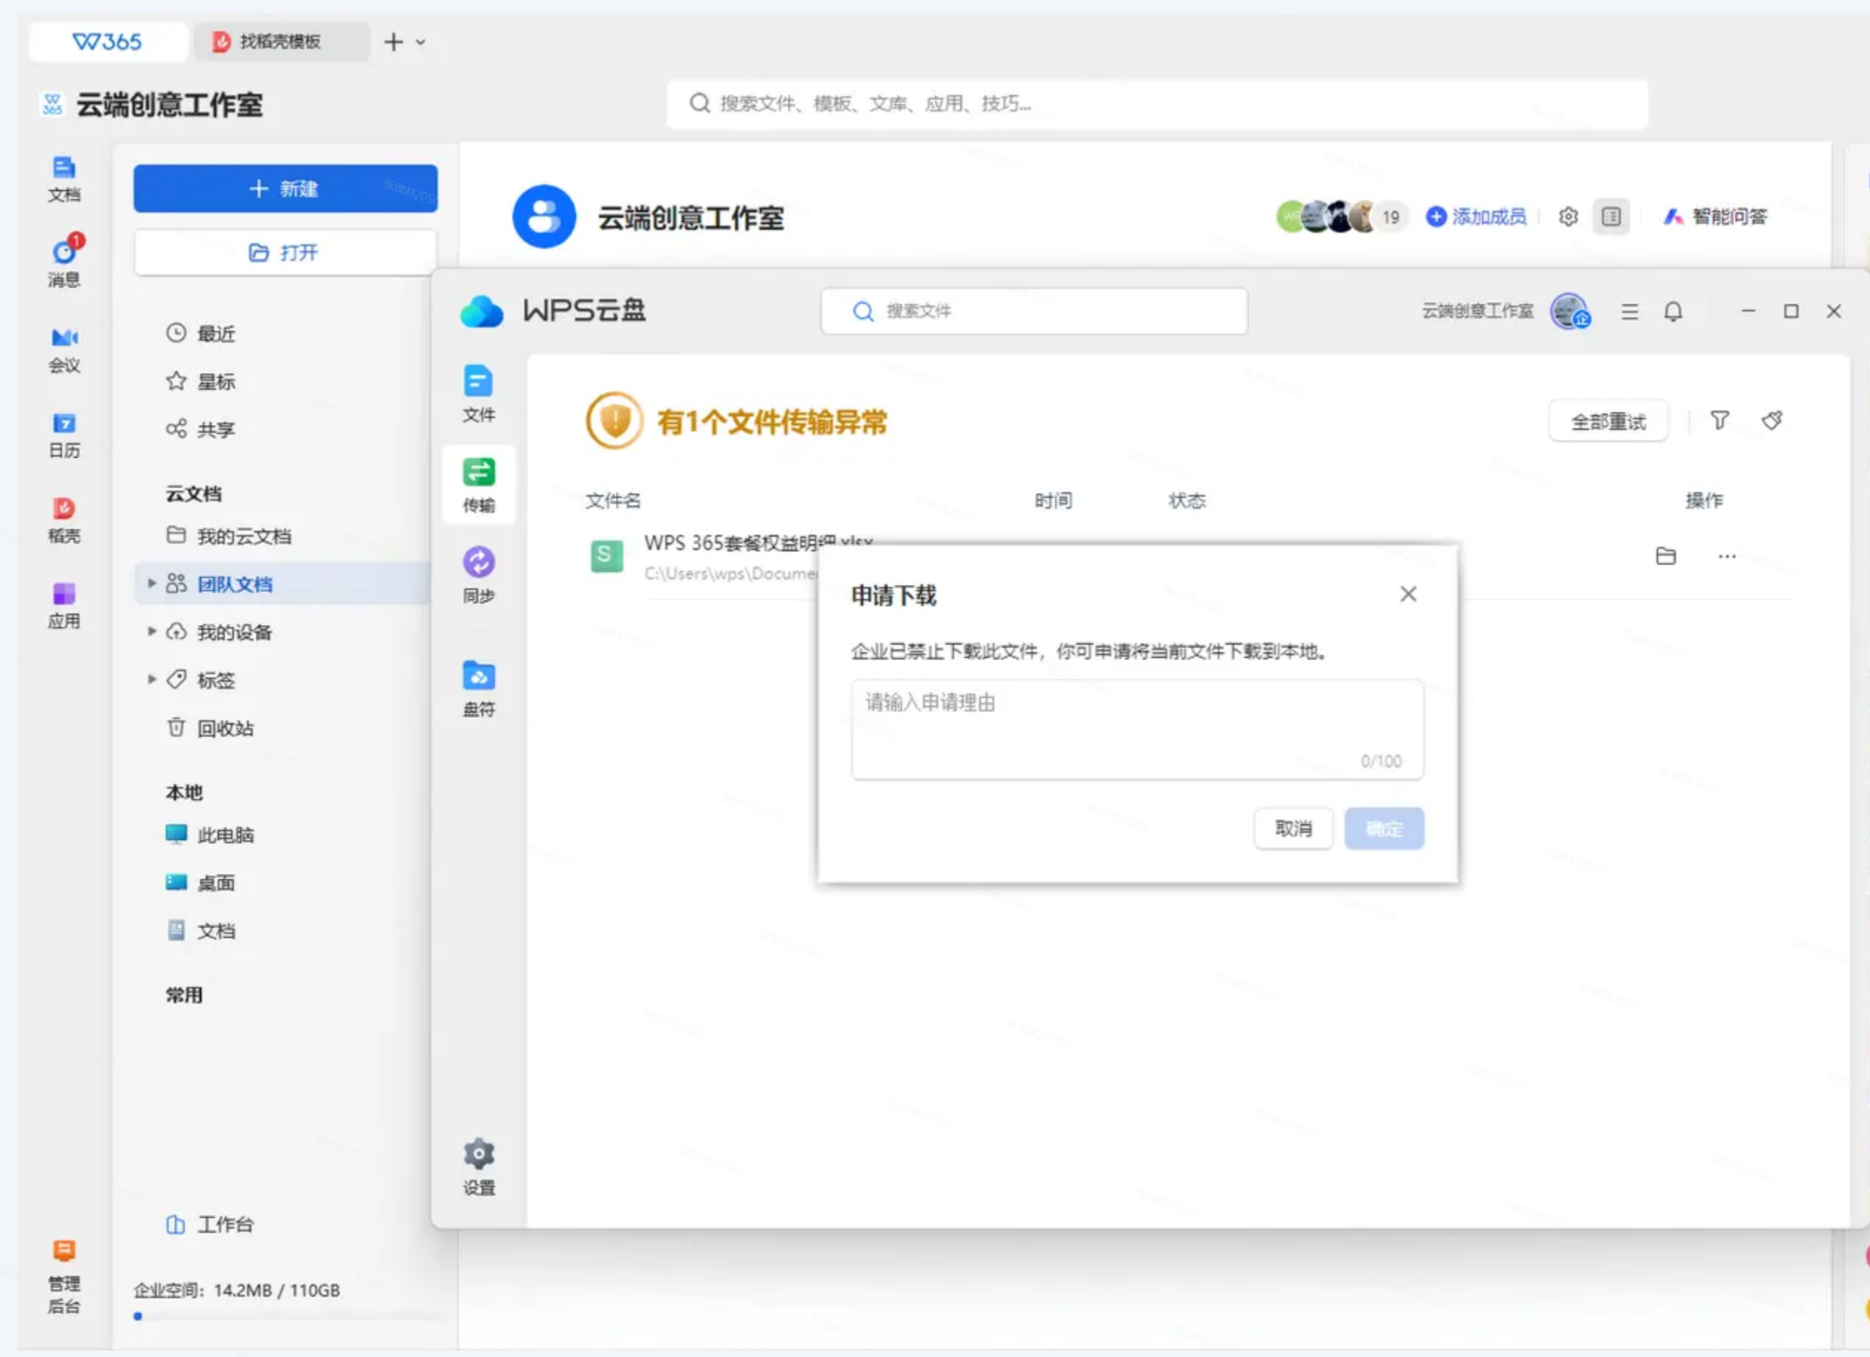The width and height of the screenshot is (1870, 1357).
Task: Click the WPS 365套餐权益明细.xlsx file name
Action: click(758, 543)
